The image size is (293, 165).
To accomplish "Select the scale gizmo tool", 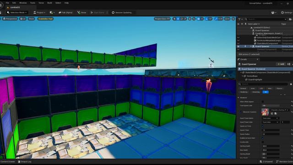I will coord(185,19).
